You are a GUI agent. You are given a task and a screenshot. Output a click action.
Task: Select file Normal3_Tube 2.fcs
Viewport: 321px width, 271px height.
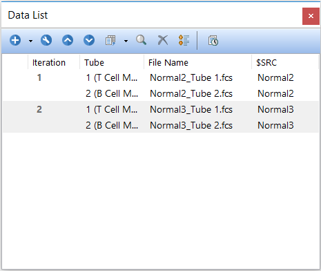[x=191, y=125]
